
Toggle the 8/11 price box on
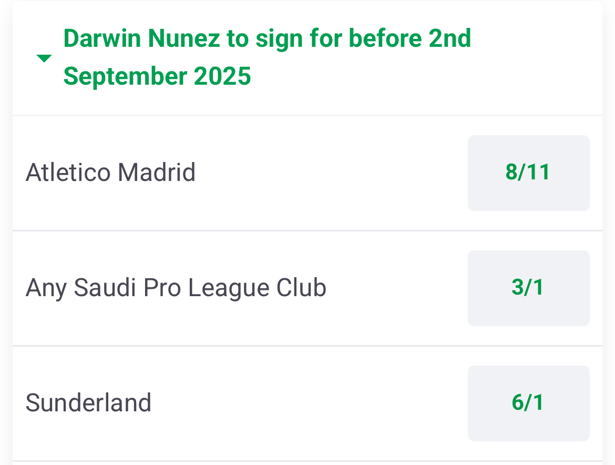pyautogui.click(x=528, y=173)
